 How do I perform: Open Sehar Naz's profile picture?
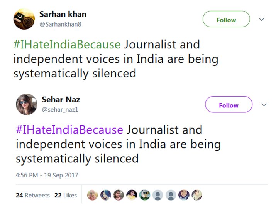(27, 104)
